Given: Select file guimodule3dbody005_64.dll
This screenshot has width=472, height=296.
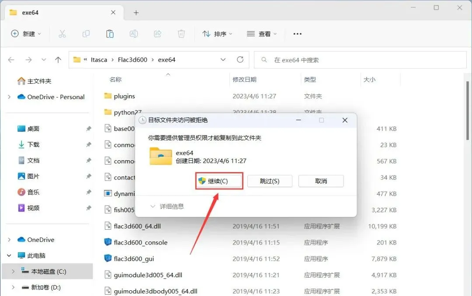Looking at the screenshot, I should coord(155,291).
